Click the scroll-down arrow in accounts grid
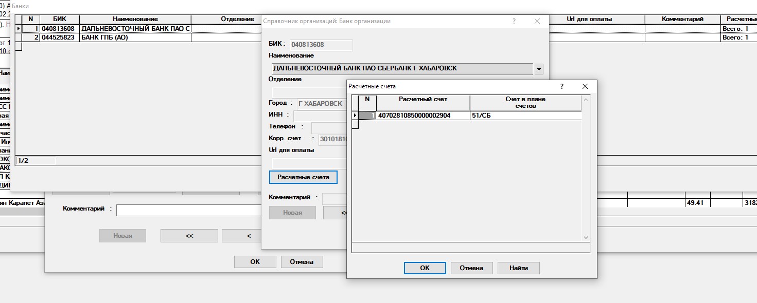This screenshot has height=303, width=757. (x=585, y=237)
